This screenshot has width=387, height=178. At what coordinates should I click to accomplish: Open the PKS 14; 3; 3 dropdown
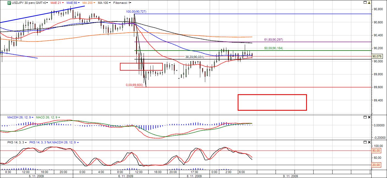point(26,143)
